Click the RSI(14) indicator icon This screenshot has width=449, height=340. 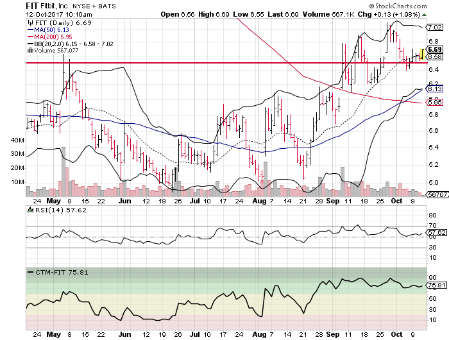click(30, 210)
